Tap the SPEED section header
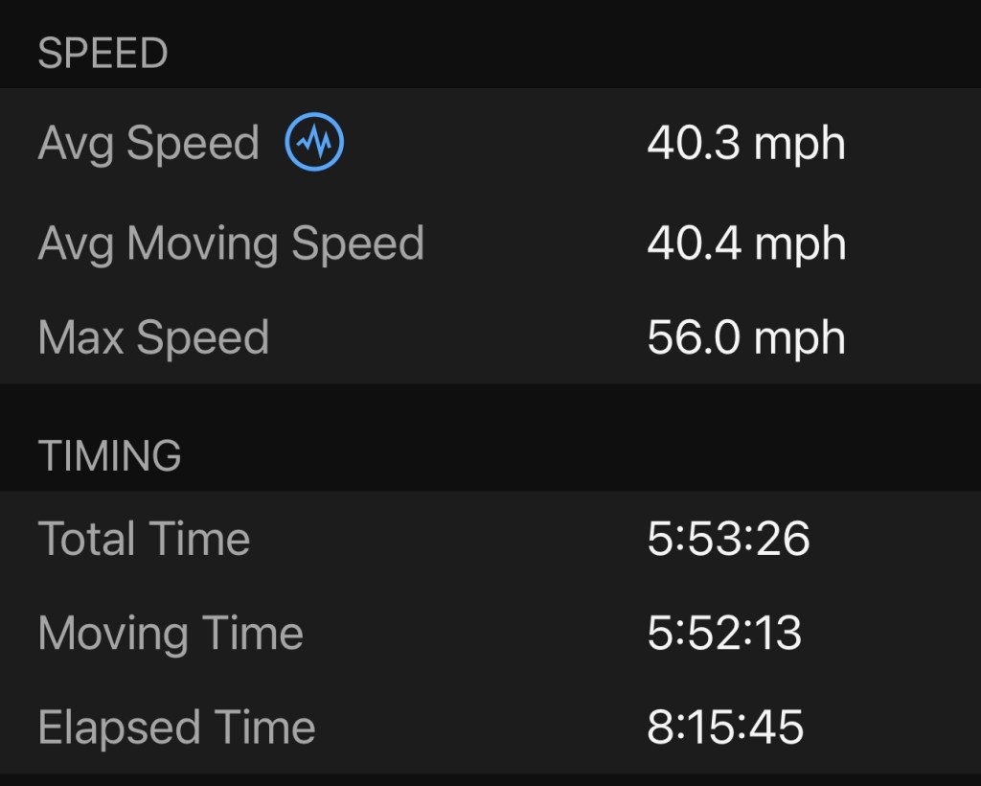This screenshot has width=981, height=786. click(103, 54)
